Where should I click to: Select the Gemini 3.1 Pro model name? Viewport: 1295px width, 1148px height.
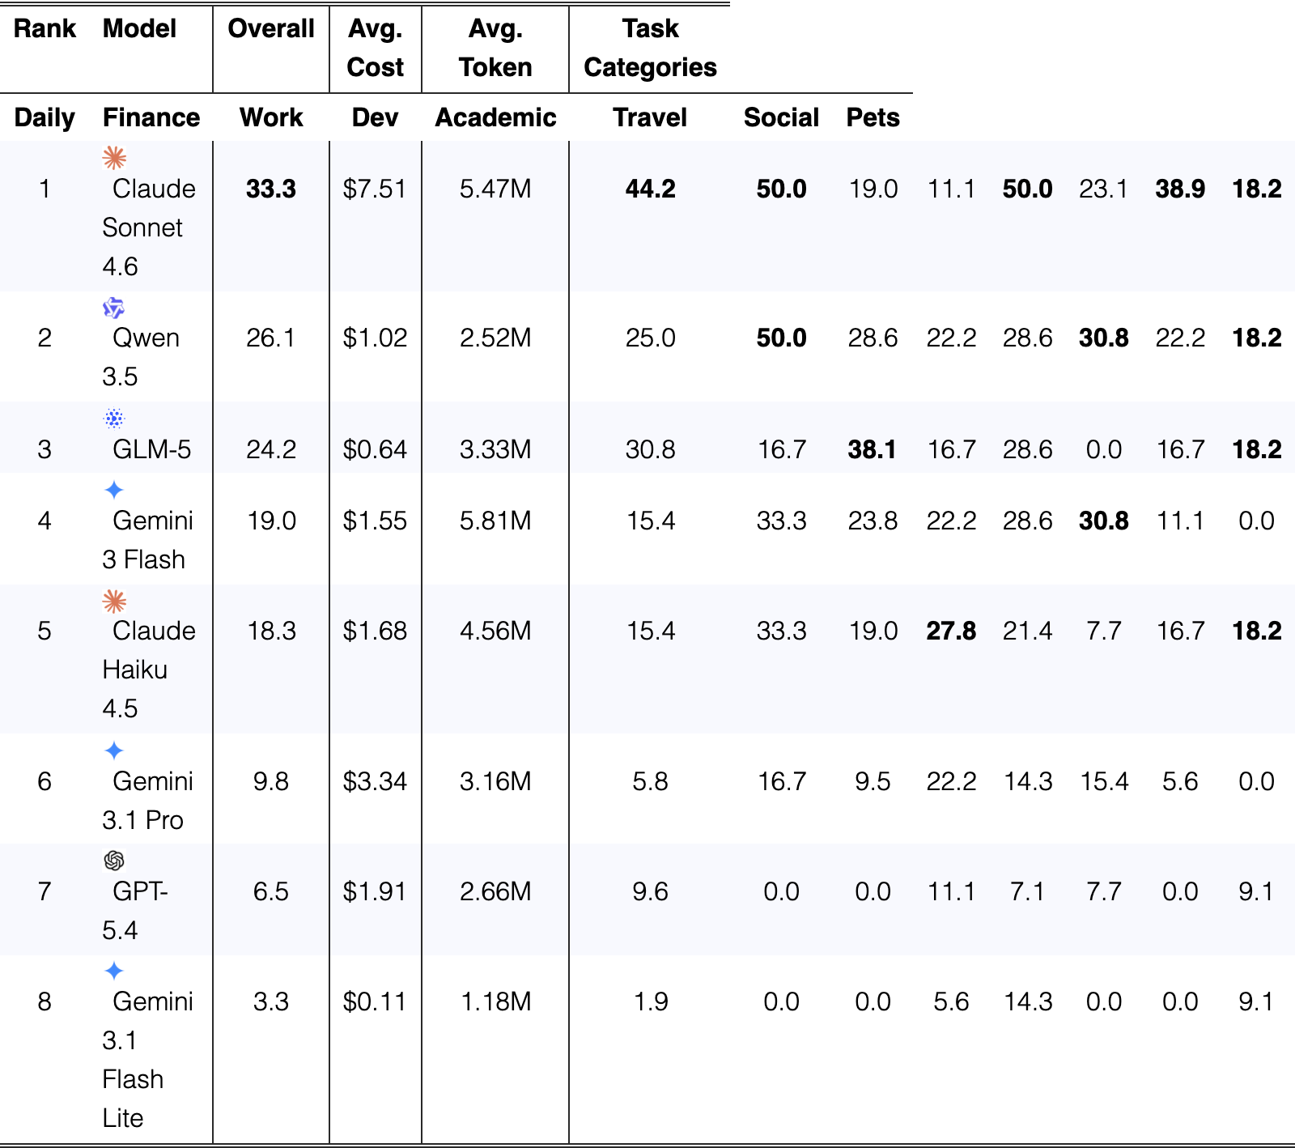pos(148,801)
